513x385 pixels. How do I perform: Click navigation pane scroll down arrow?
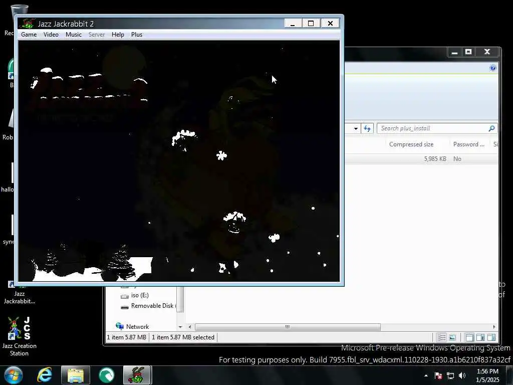[180, 327]
